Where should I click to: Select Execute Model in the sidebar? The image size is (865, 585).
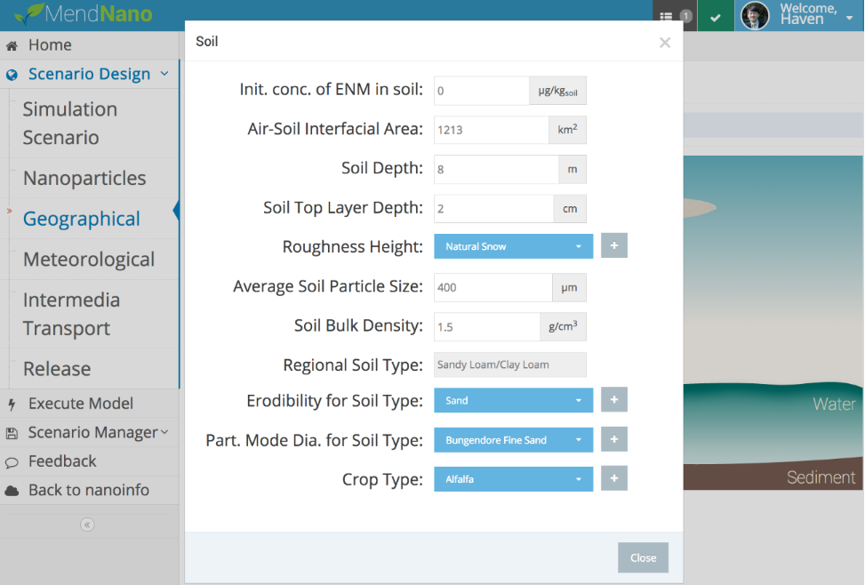click(80, 404)
